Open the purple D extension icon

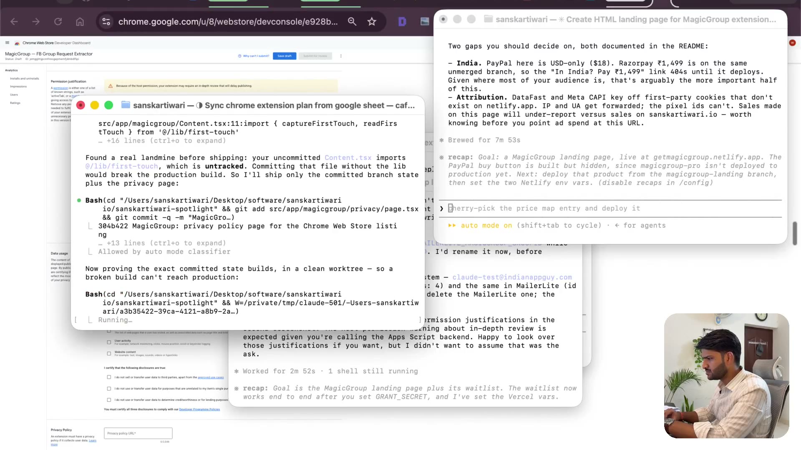coord(402,22)
